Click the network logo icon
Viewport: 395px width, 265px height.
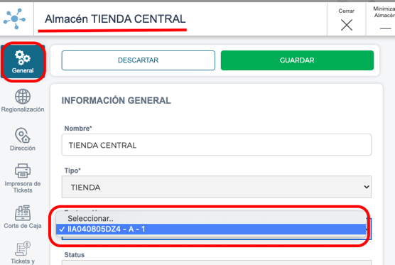coord(15,18)
